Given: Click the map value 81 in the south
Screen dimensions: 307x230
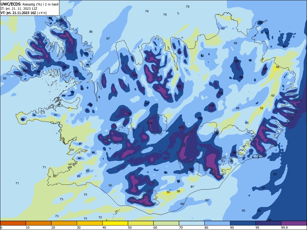Looking at the screenshot, I should [192, 187].
